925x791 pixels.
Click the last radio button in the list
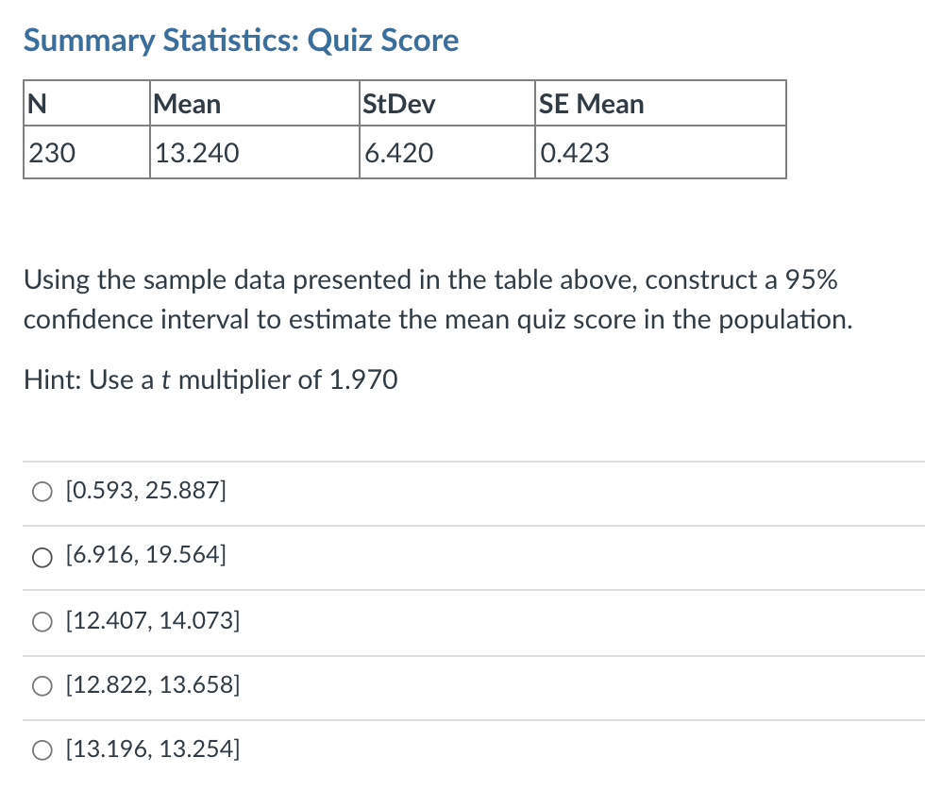42,750
